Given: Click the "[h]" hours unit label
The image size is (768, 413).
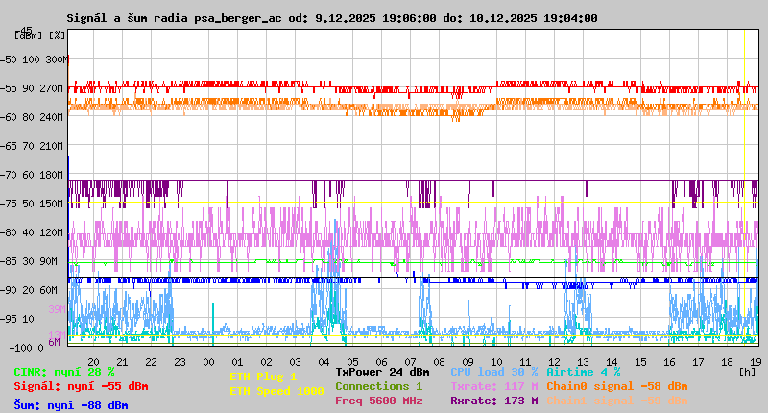Looking at the screenshot, I should (x=747, y=372).
